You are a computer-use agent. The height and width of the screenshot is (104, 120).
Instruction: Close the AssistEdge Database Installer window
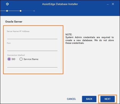(113, 4)
